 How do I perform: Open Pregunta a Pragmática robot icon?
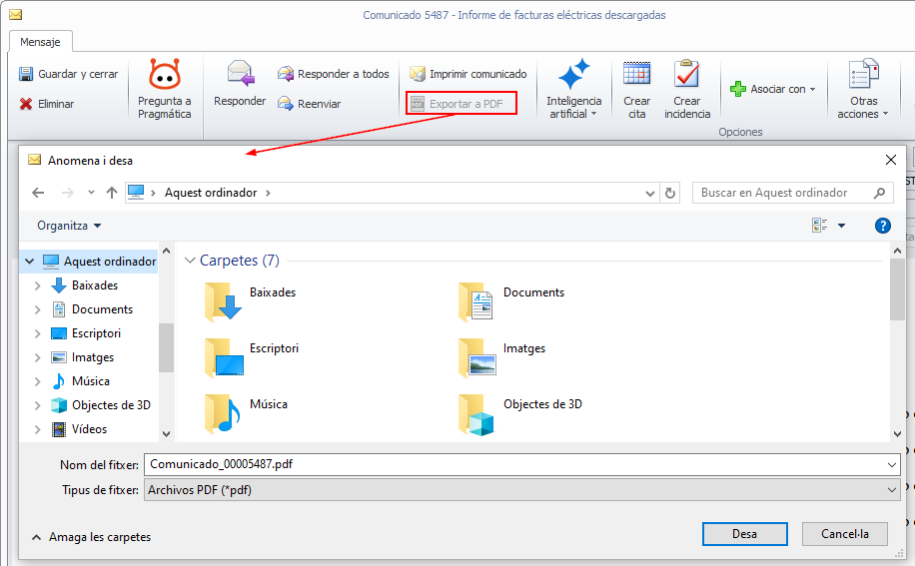pos(165,75)
